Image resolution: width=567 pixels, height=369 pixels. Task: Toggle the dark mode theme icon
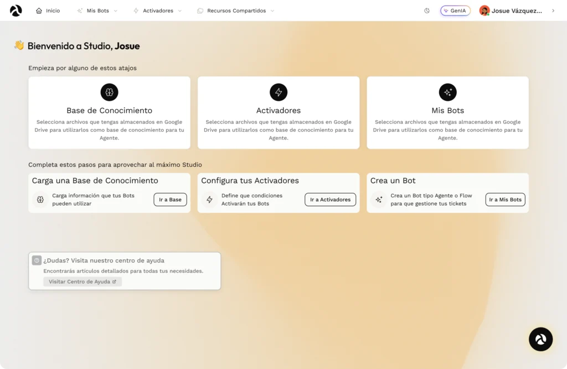pyautogui.click(x=427, y=11)
